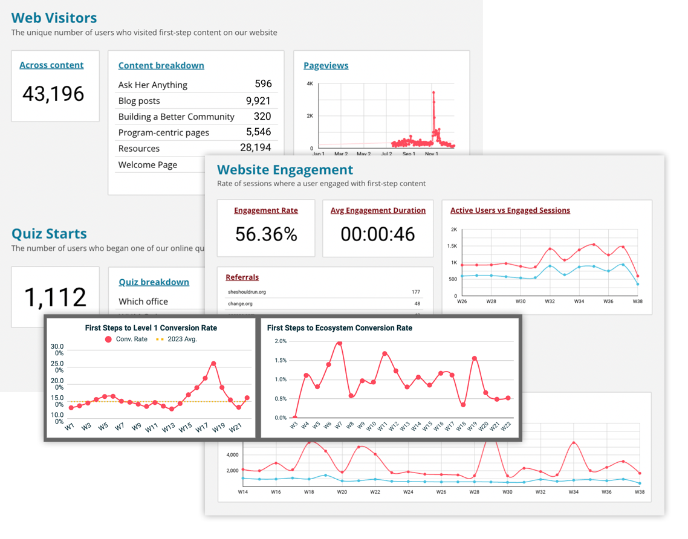The height and width of the screenshot is (539, 688).
Task: Click the W22 last point on Ecosystem chart
Action: [508, 398]
